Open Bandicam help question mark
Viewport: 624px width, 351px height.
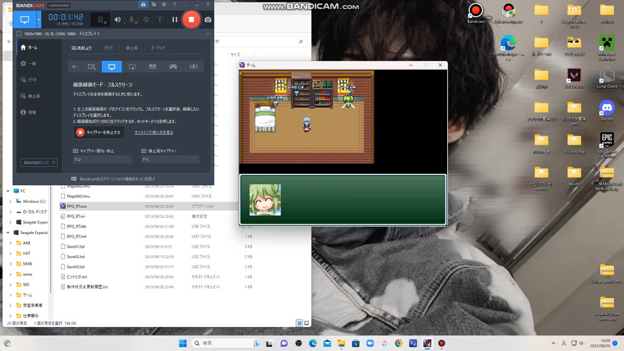(174, 5)
